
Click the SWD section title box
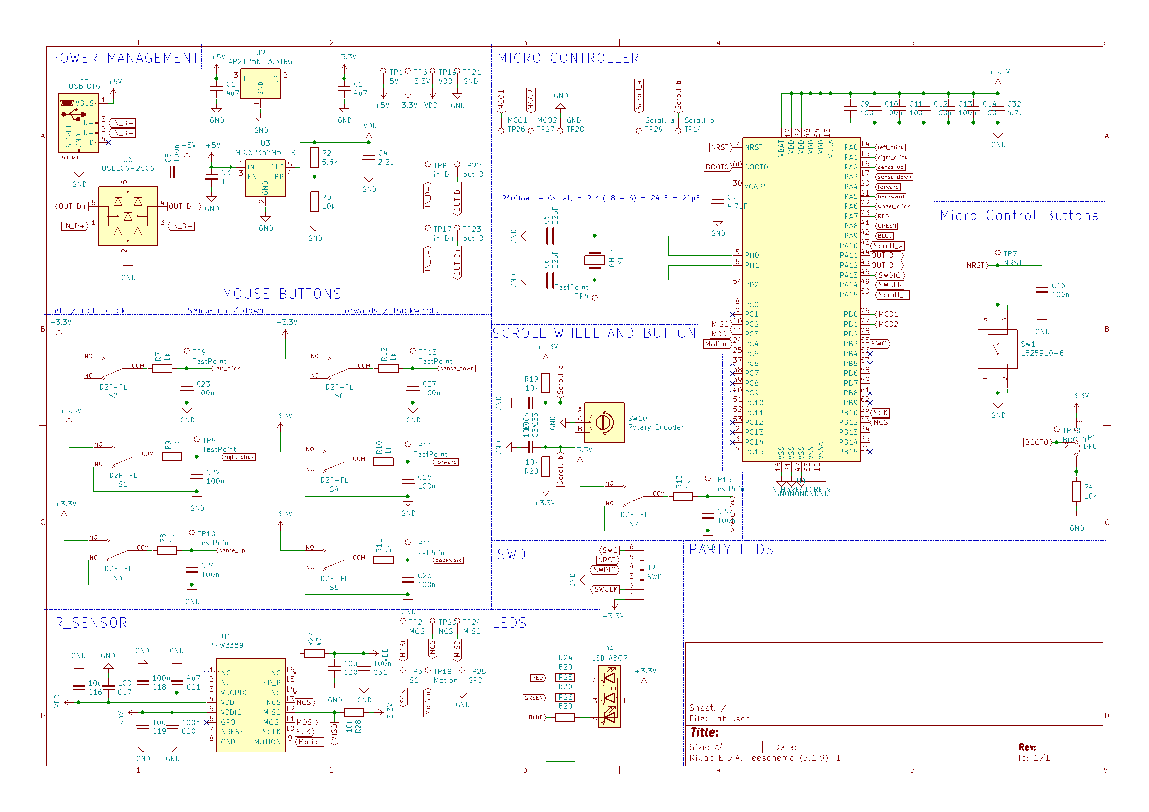pos(512,554)
